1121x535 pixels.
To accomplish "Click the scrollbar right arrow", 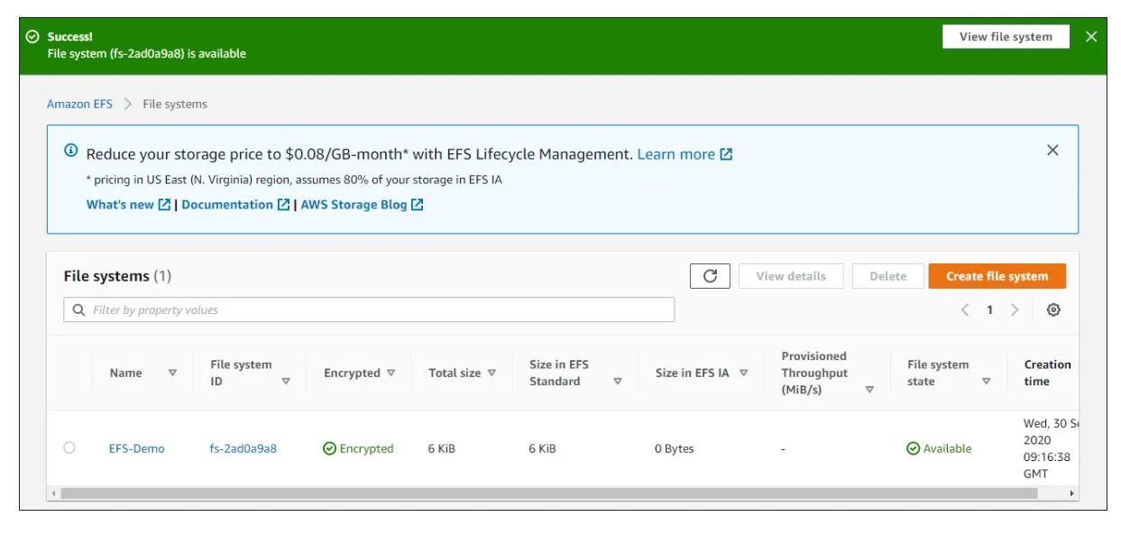I will [1072, 493].
